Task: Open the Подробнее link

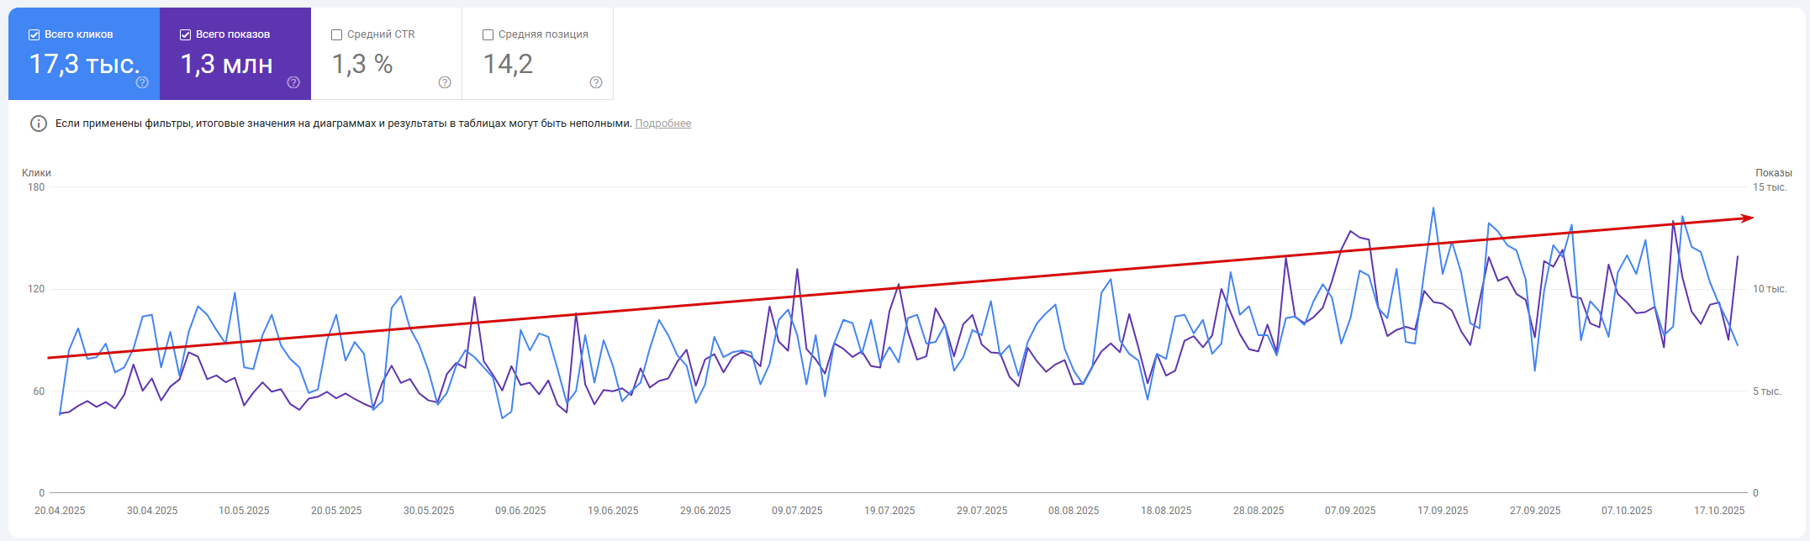Action: pos(662,123)
